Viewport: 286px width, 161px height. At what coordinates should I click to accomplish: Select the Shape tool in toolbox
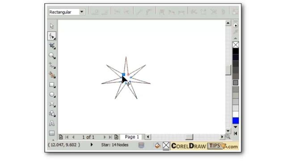pyautogui.click(x=52, y=36)
